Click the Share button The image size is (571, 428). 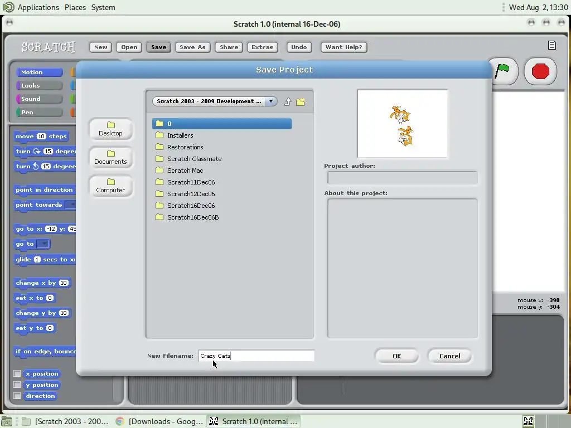[x=229, y=47]
